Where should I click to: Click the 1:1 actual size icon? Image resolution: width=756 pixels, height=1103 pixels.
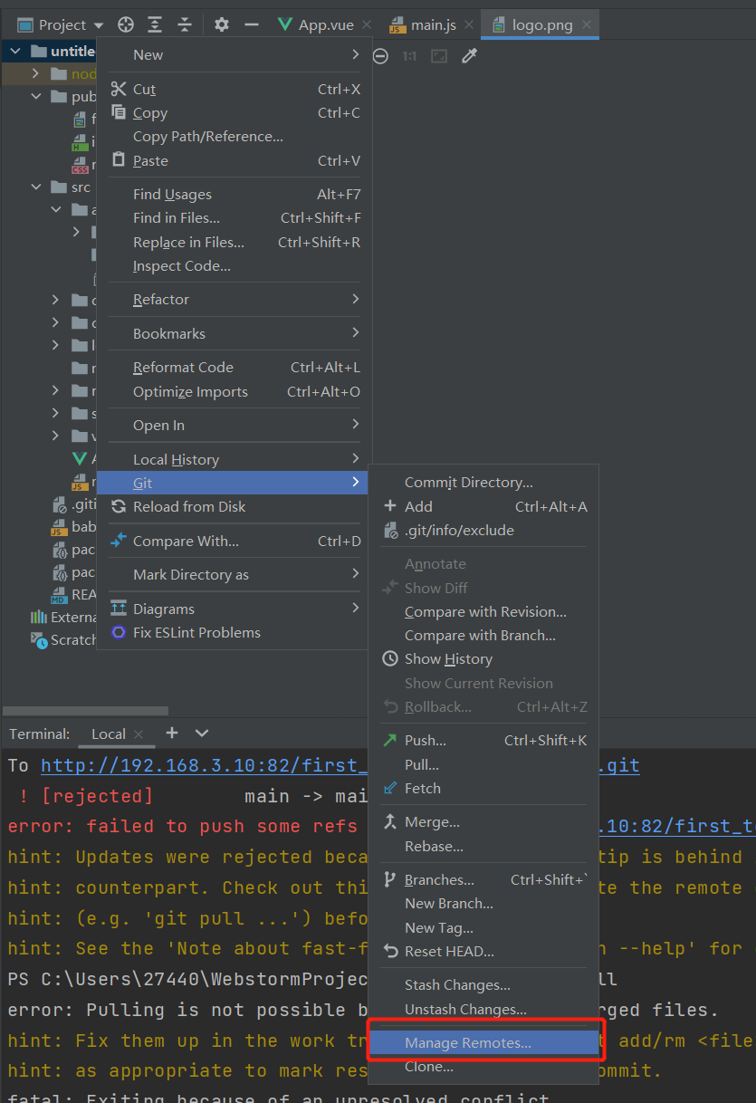click(410, 56)
